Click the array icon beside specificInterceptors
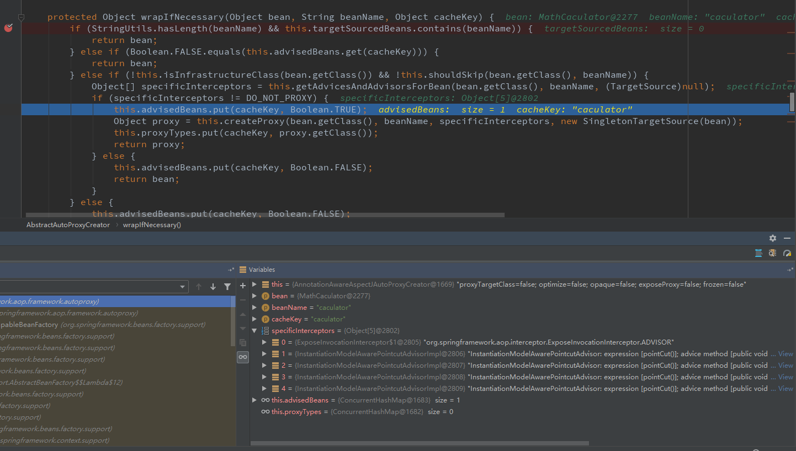 click(x=266, y=331)
